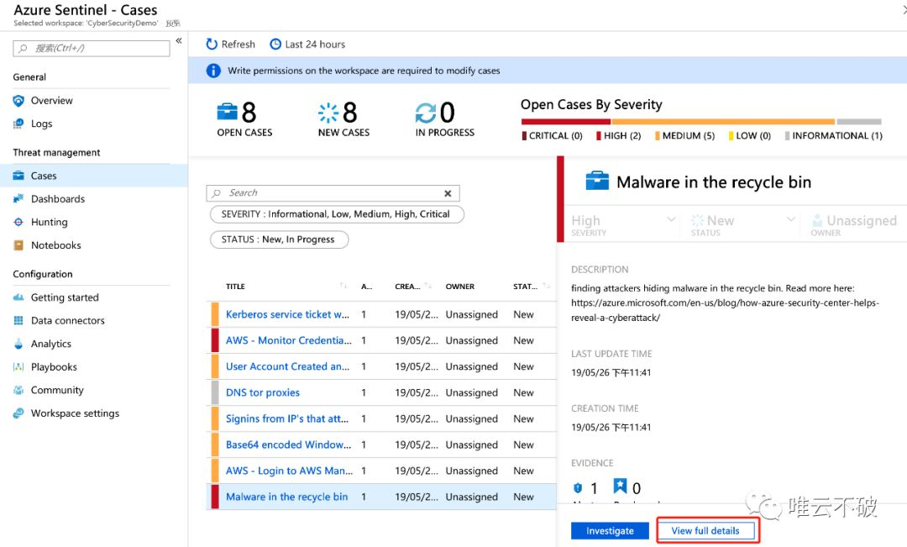Click the Last 24 hours time filter
The height and width of the screenshot is (547, 907).
(307, 44)
